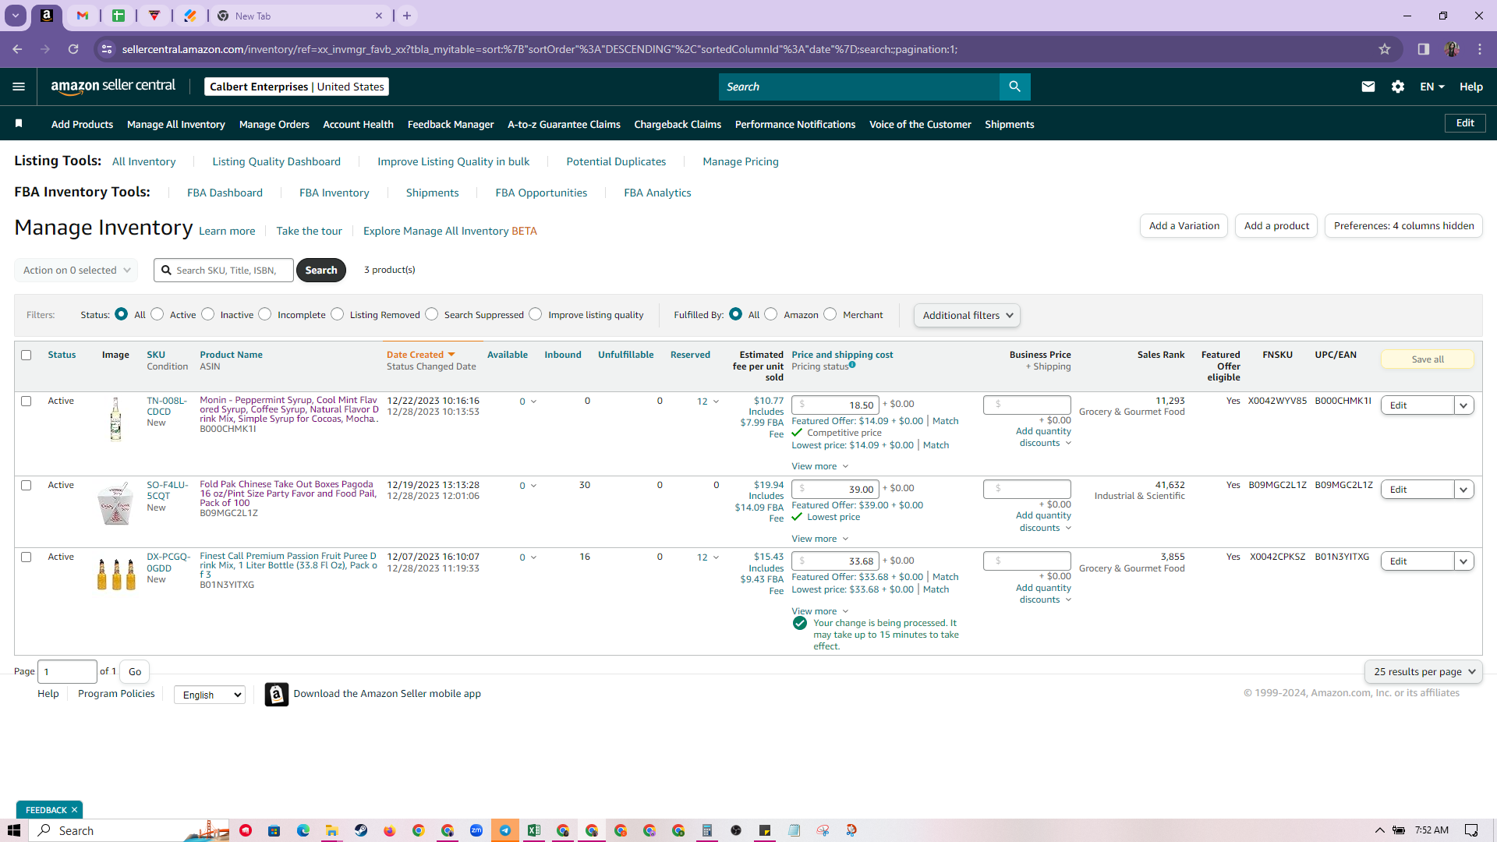Open Account Health in the navigation bar

click(358, 124)
